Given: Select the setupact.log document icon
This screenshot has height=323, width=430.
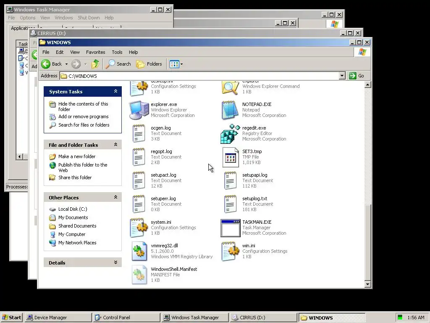Looking at the screenshot, I should (139, 181).
